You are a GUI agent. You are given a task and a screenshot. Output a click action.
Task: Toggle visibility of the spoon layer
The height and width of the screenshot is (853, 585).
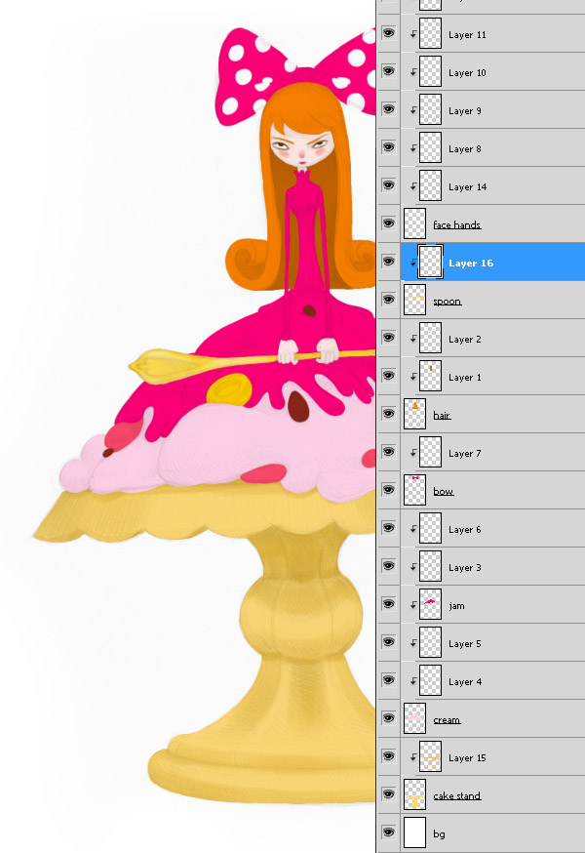tap(388, 300)
